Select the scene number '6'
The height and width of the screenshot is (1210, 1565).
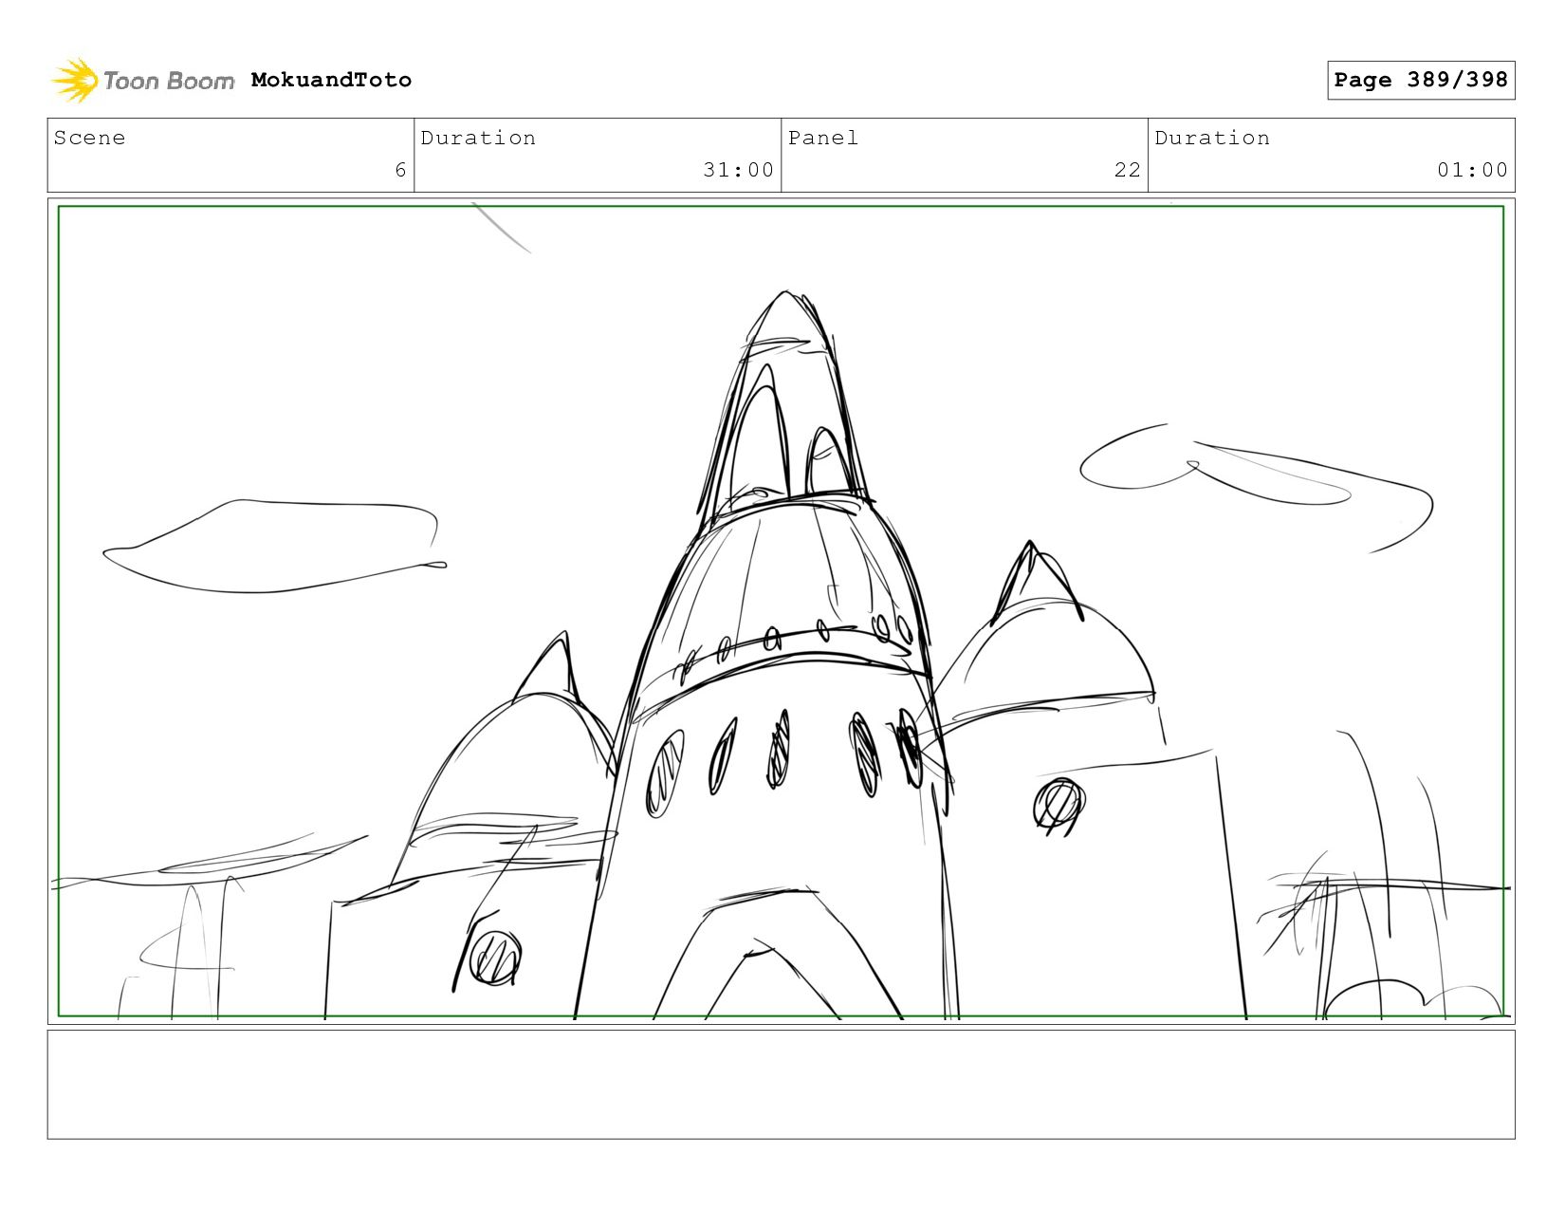[x=400, y=170]
